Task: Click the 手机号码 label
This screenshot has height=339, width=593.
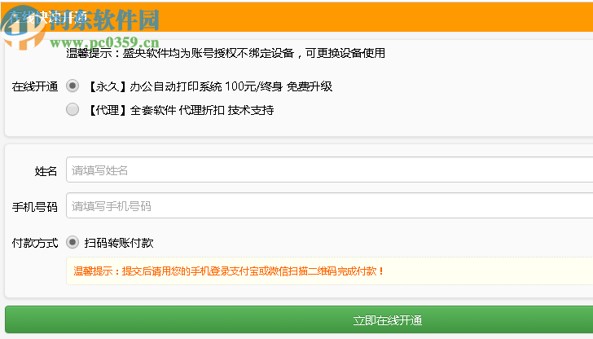Action: 35,207
